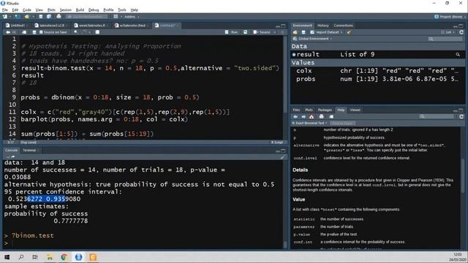Switch to the Terminal tab
468x263 pixels.
[29, 150]
